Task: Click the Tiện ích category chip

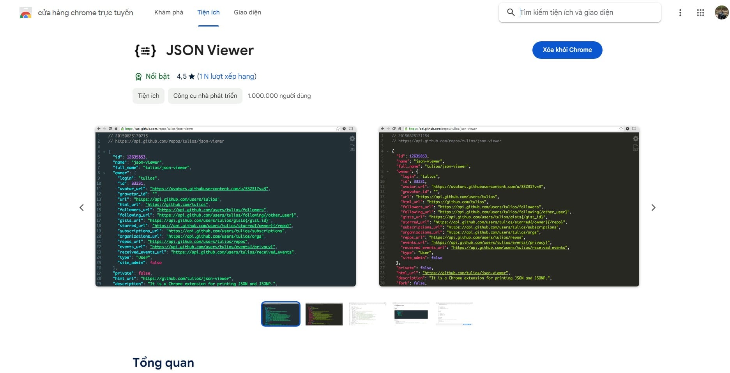Action: (x=148, y=96)
